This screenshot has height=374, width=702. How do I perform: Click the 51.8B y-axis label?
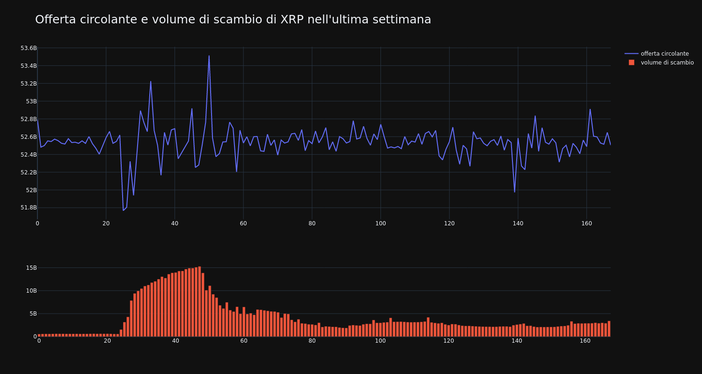(29, 208)
